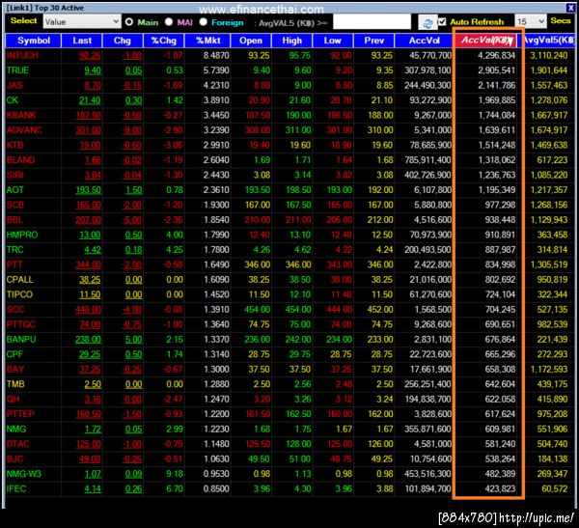579x528 pixels.
Task: Click IFEC AvgVal5 value 60,572
Action: tap(554, 488)
